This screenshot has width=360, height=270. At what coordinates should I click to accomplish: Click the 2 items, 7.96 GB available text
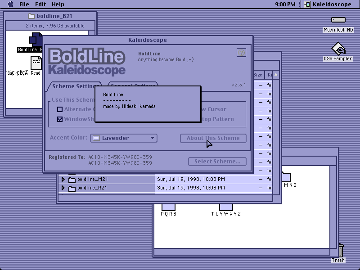(x=55, y=26)
